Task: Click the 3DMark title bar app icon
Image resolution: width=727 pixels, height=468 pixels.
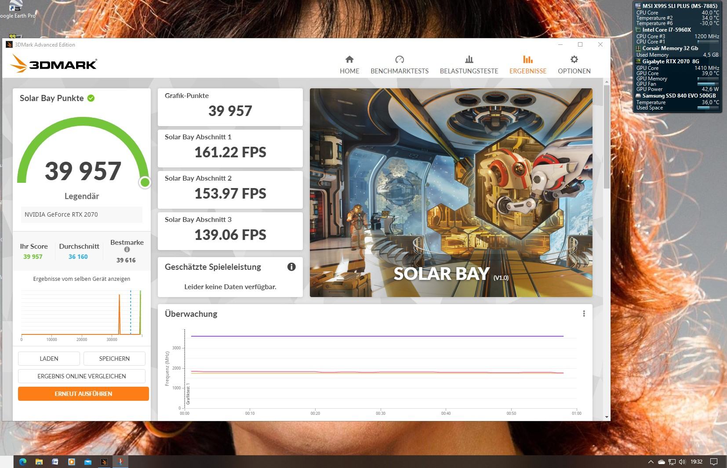Action: (x=9, y=44)
